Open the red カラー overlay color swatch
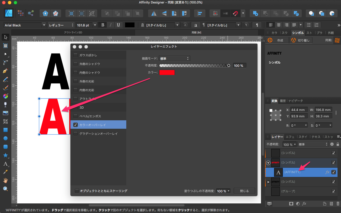Screen dimensions: 341x213 (x=167, y=73)
